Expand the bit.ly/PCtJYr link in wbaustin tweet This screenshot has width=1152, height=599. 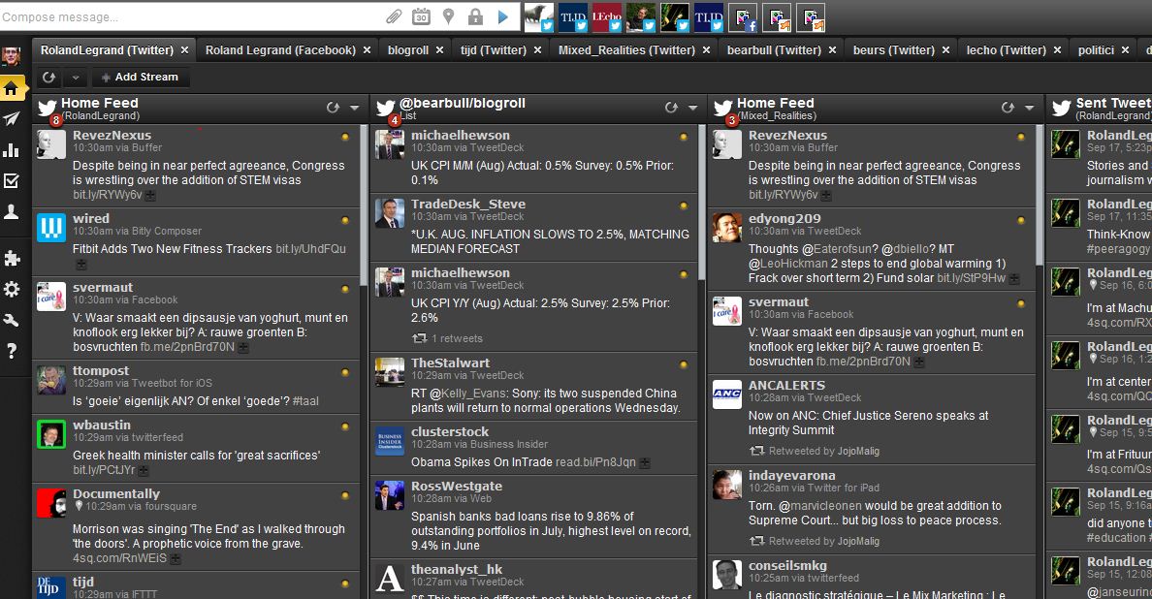[144, 470]
